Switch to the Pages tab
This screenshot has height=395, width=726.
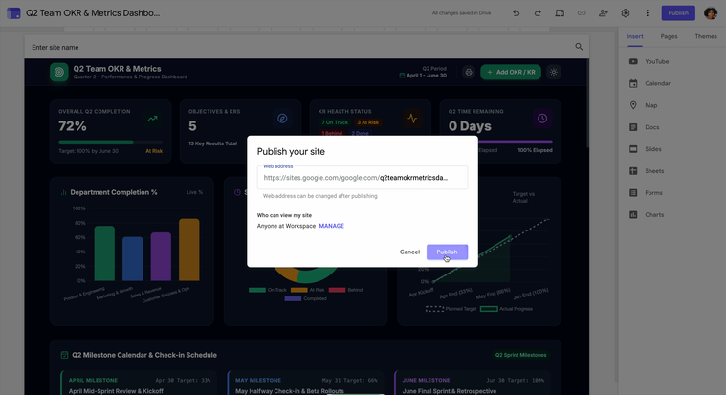(x=669, y=36)
